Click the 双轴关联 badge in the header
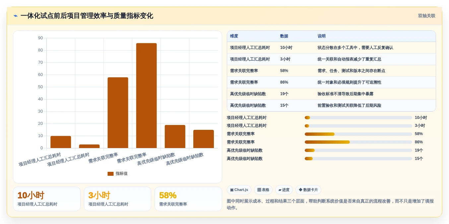The image size is (449, 224). [426, 16]
